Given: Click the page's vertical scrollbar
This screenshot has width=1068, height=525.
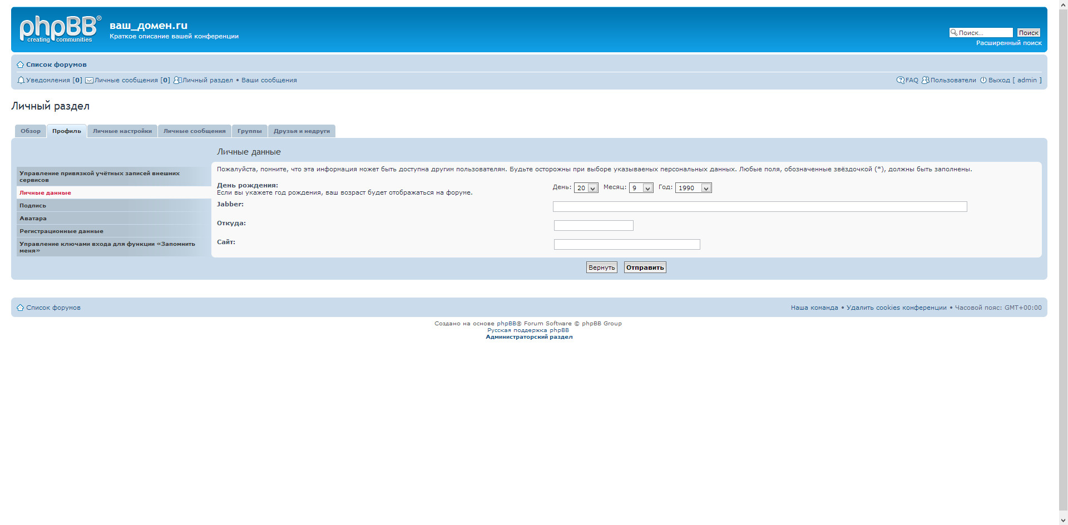Looking at the screenshot, I should (x=1063, y=261).
